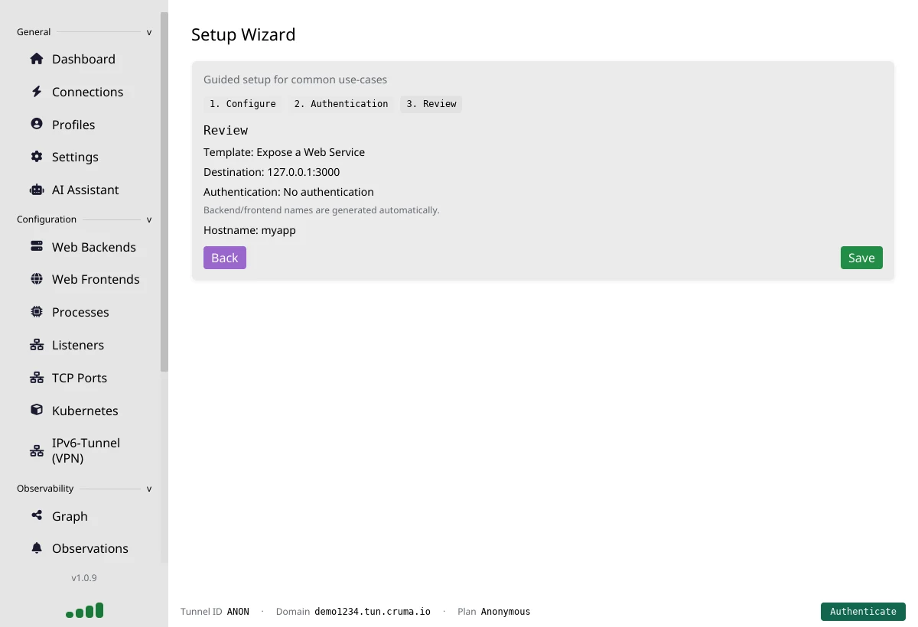Open the AI Assistant page

(85, 190)
